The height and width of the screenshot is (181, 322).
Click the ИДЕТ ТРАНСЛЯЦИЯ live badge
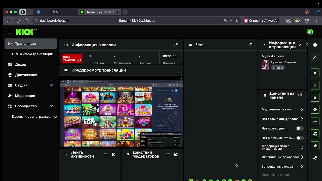tap(72, 59)
